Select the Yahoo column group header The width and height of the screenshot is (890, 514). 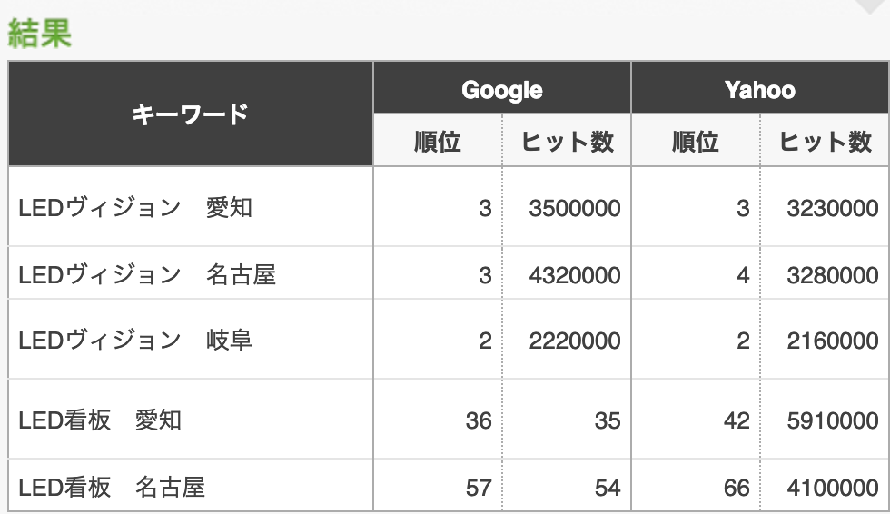click(x=760, y=88)
